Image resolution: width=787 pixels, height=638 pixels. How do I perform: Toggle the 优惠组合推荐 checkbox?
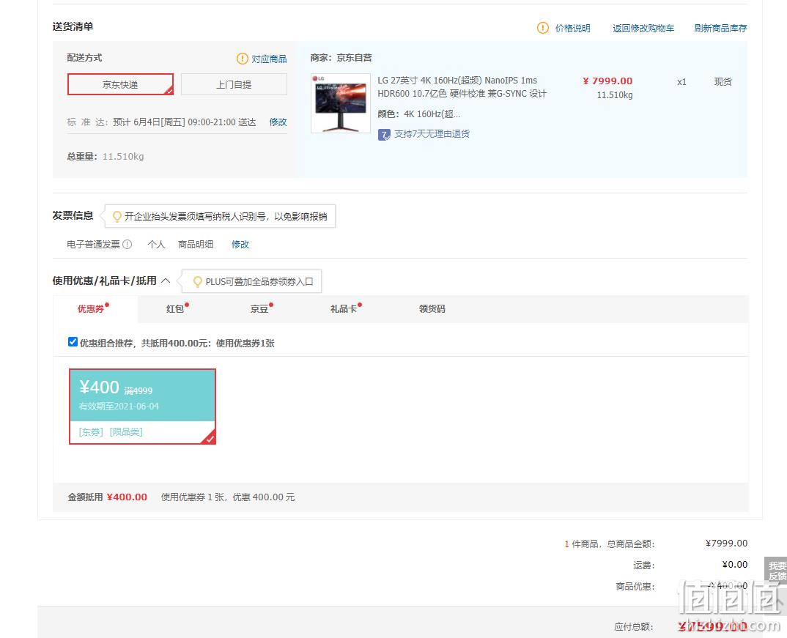[x=73, y=342]
